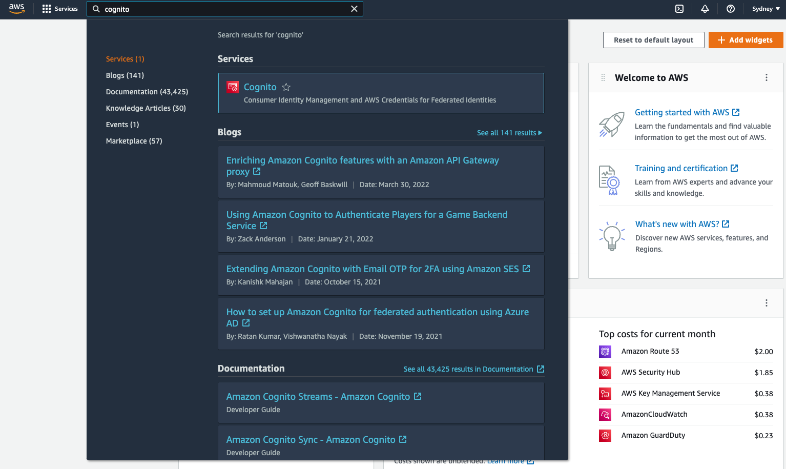Open cost widget options three-dot menu
This screenshot has width=786, height=469.
(767, 303)
